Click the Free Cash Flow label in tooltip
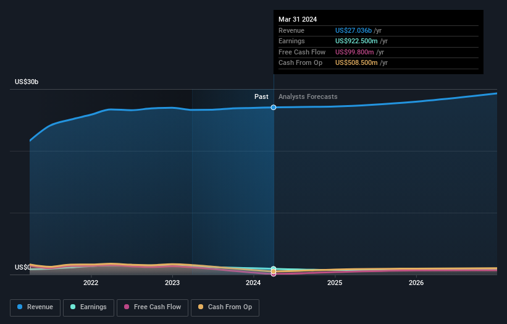This screenshot has width=507, height=324. pyautogui.click(x=302, y=52)
